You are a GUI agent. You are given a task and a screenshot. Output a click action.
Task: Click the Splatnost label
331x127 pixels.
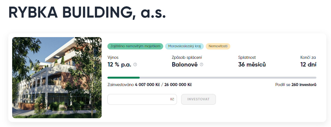click(247, 57)
